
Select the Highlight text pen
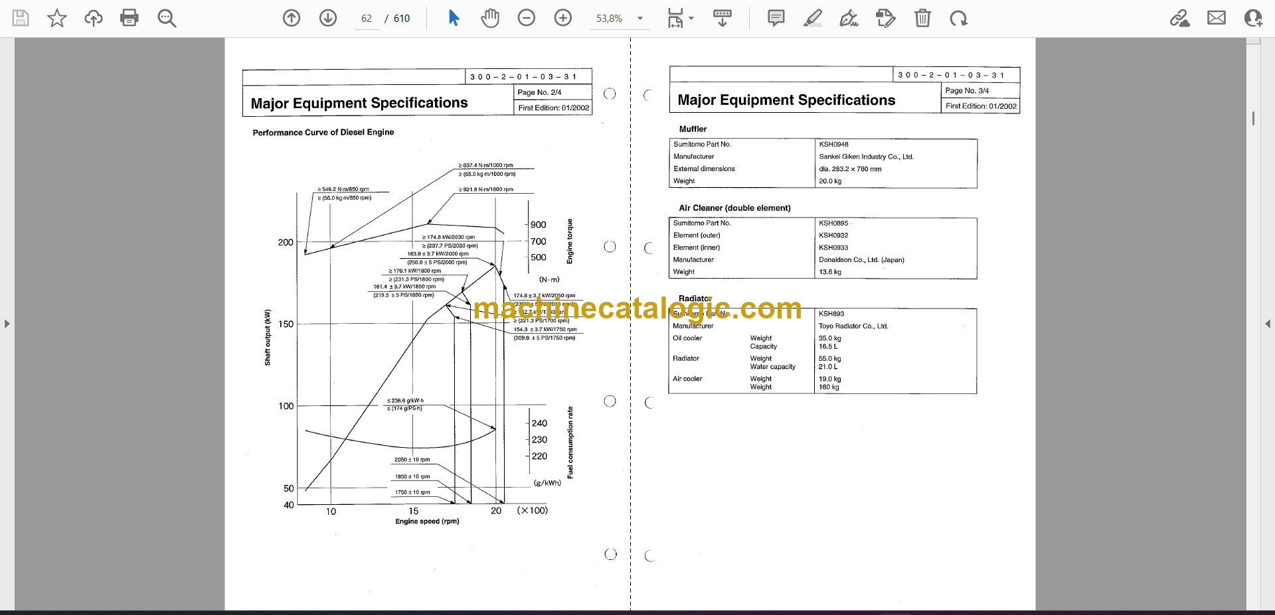812,18
